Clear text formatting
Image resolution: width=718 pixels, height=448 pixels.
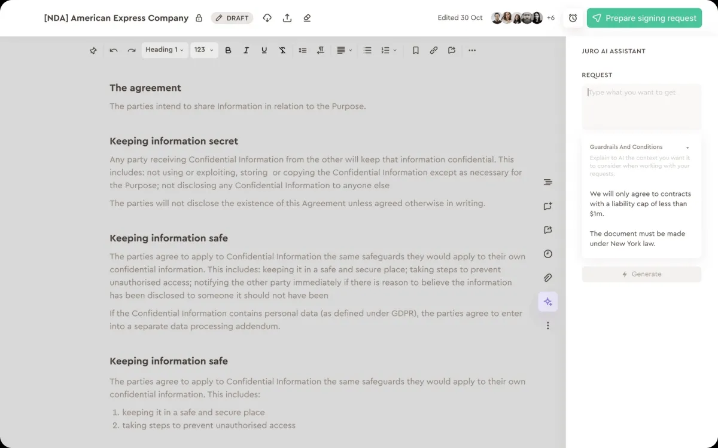point(282,51)
